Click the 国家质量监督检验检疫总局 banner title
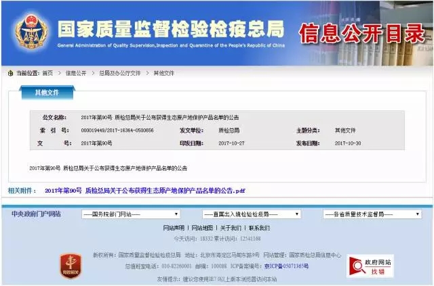 tap(171, 29)
